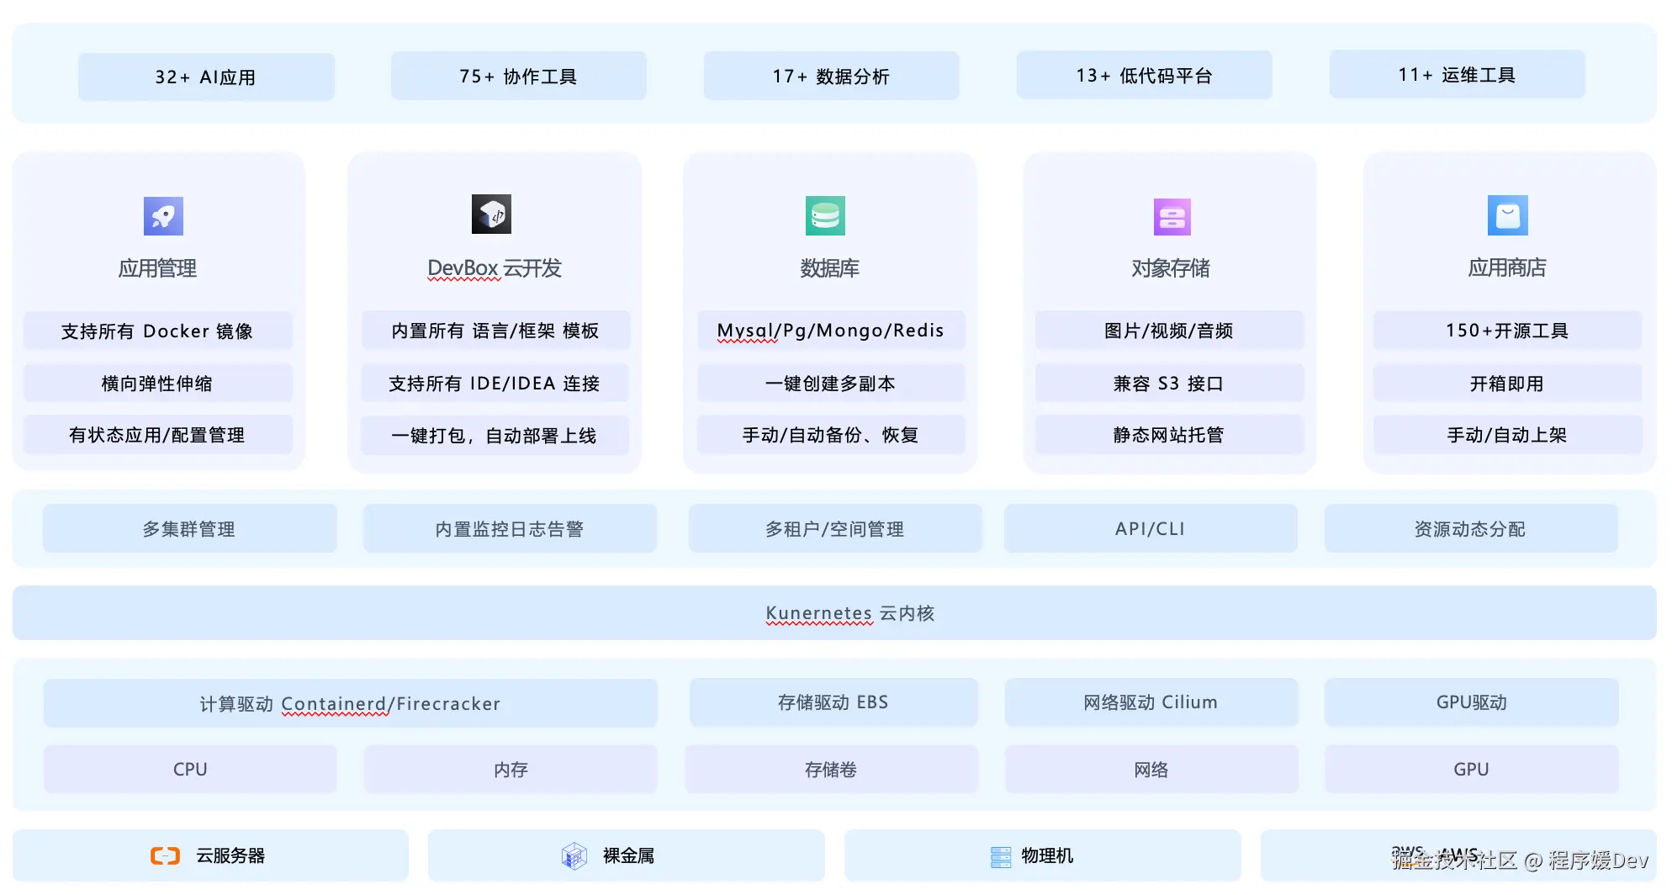Image resolution: width=1672 pixels, height=895 pixels.
Task: Click 存储驱动 EBS block
Action: (x=833, y=702)
